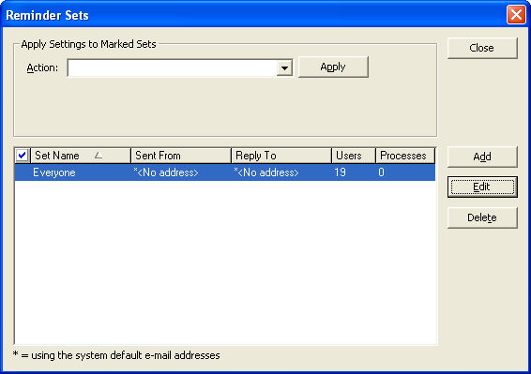Screen dimensions: 531x374
Task: Sort by Processes column header
Action: (405, 156)
